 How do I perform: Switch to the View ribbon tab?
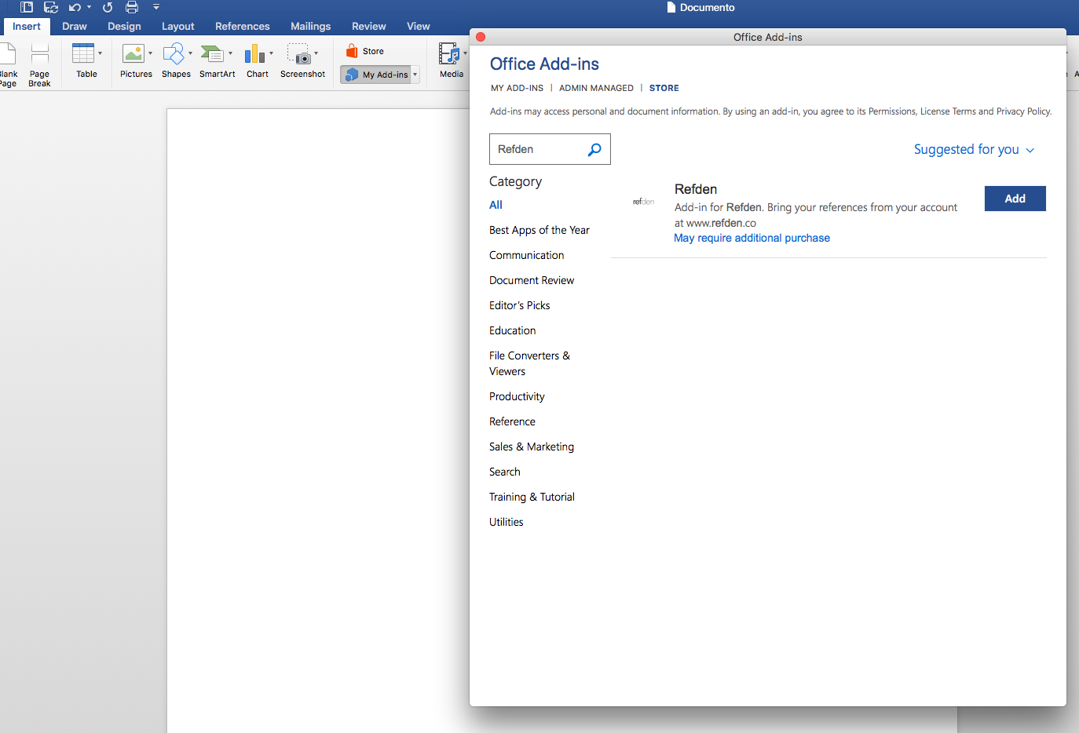pyautogui.click(x=419, y=26)
